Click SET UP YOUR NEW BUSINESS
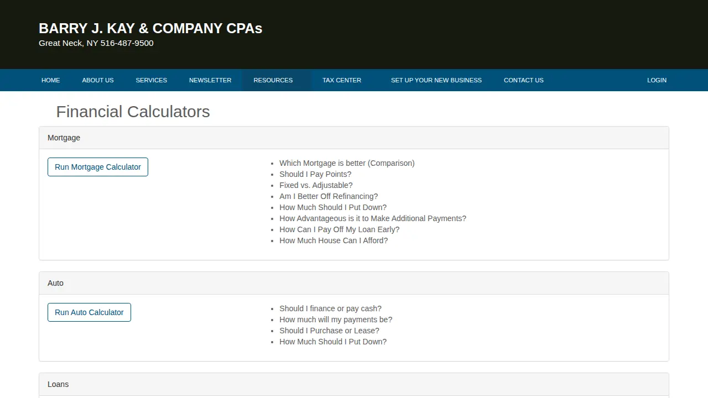The height and width of the screenshot is (398, 708). click(436, 80)
